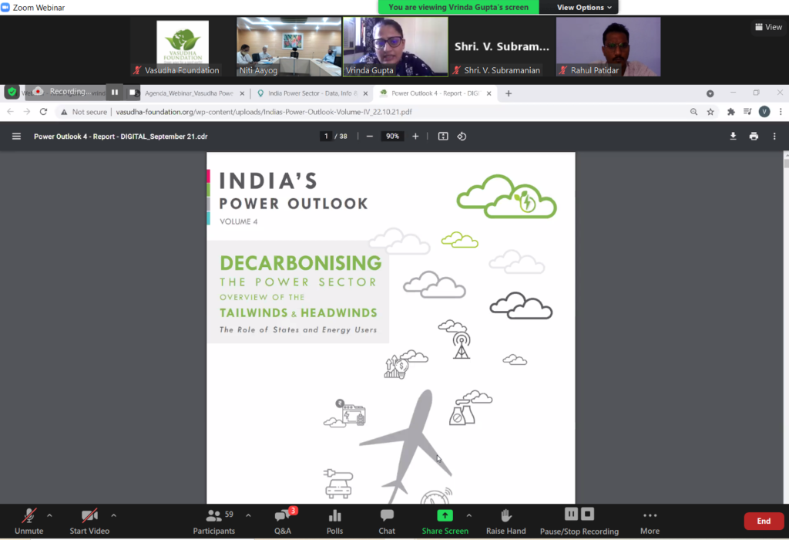Open the More menu
789x540 pixels.
tap(650, 521)
